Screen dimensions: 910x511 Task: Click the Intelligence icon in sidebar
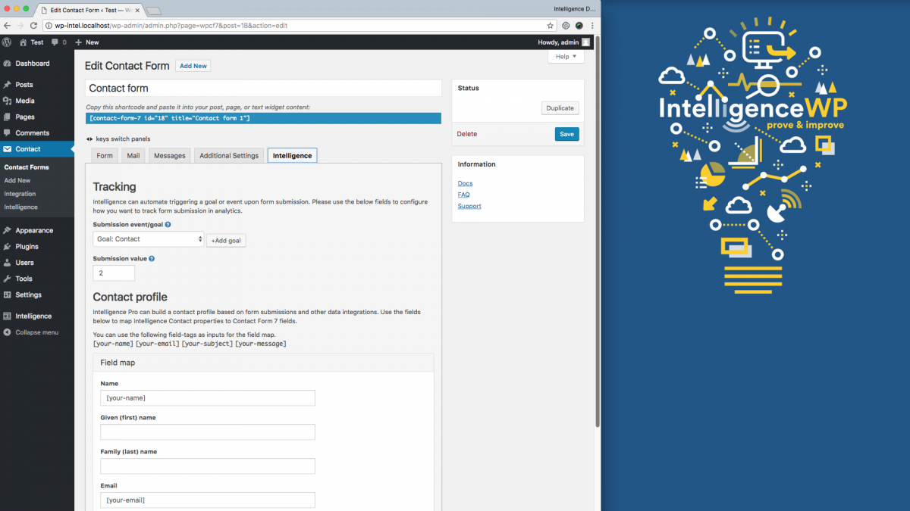pos(7,316)
